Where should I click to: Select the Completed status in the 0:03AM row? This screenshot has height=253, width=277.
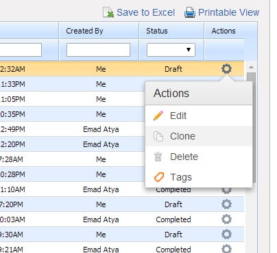coord(173,219)
